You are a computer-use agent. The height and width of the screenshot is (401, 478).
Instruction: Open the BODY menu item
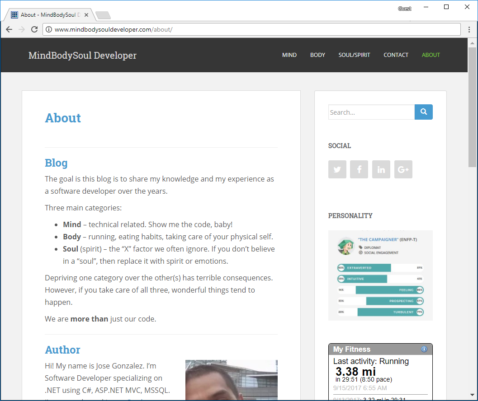317,55
